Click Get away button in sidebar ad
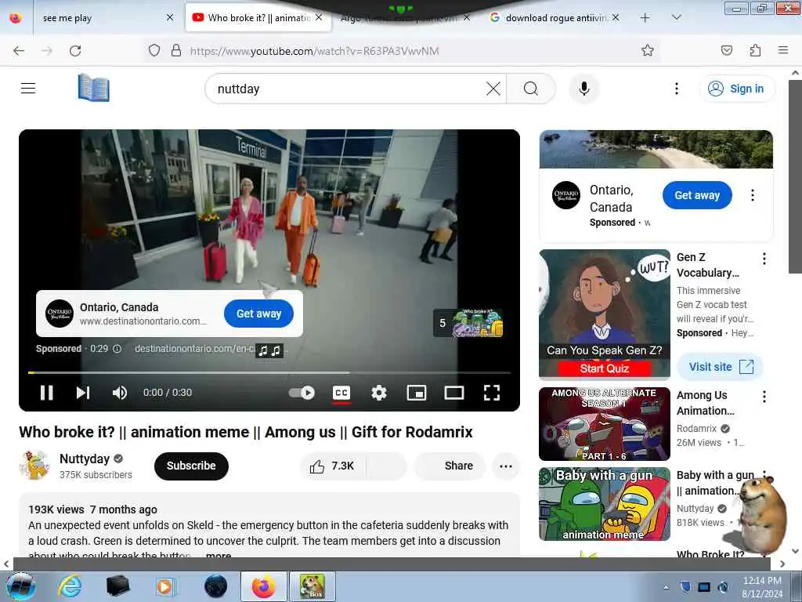Screen dimensions: 802x602 click(x=697, y=195)
